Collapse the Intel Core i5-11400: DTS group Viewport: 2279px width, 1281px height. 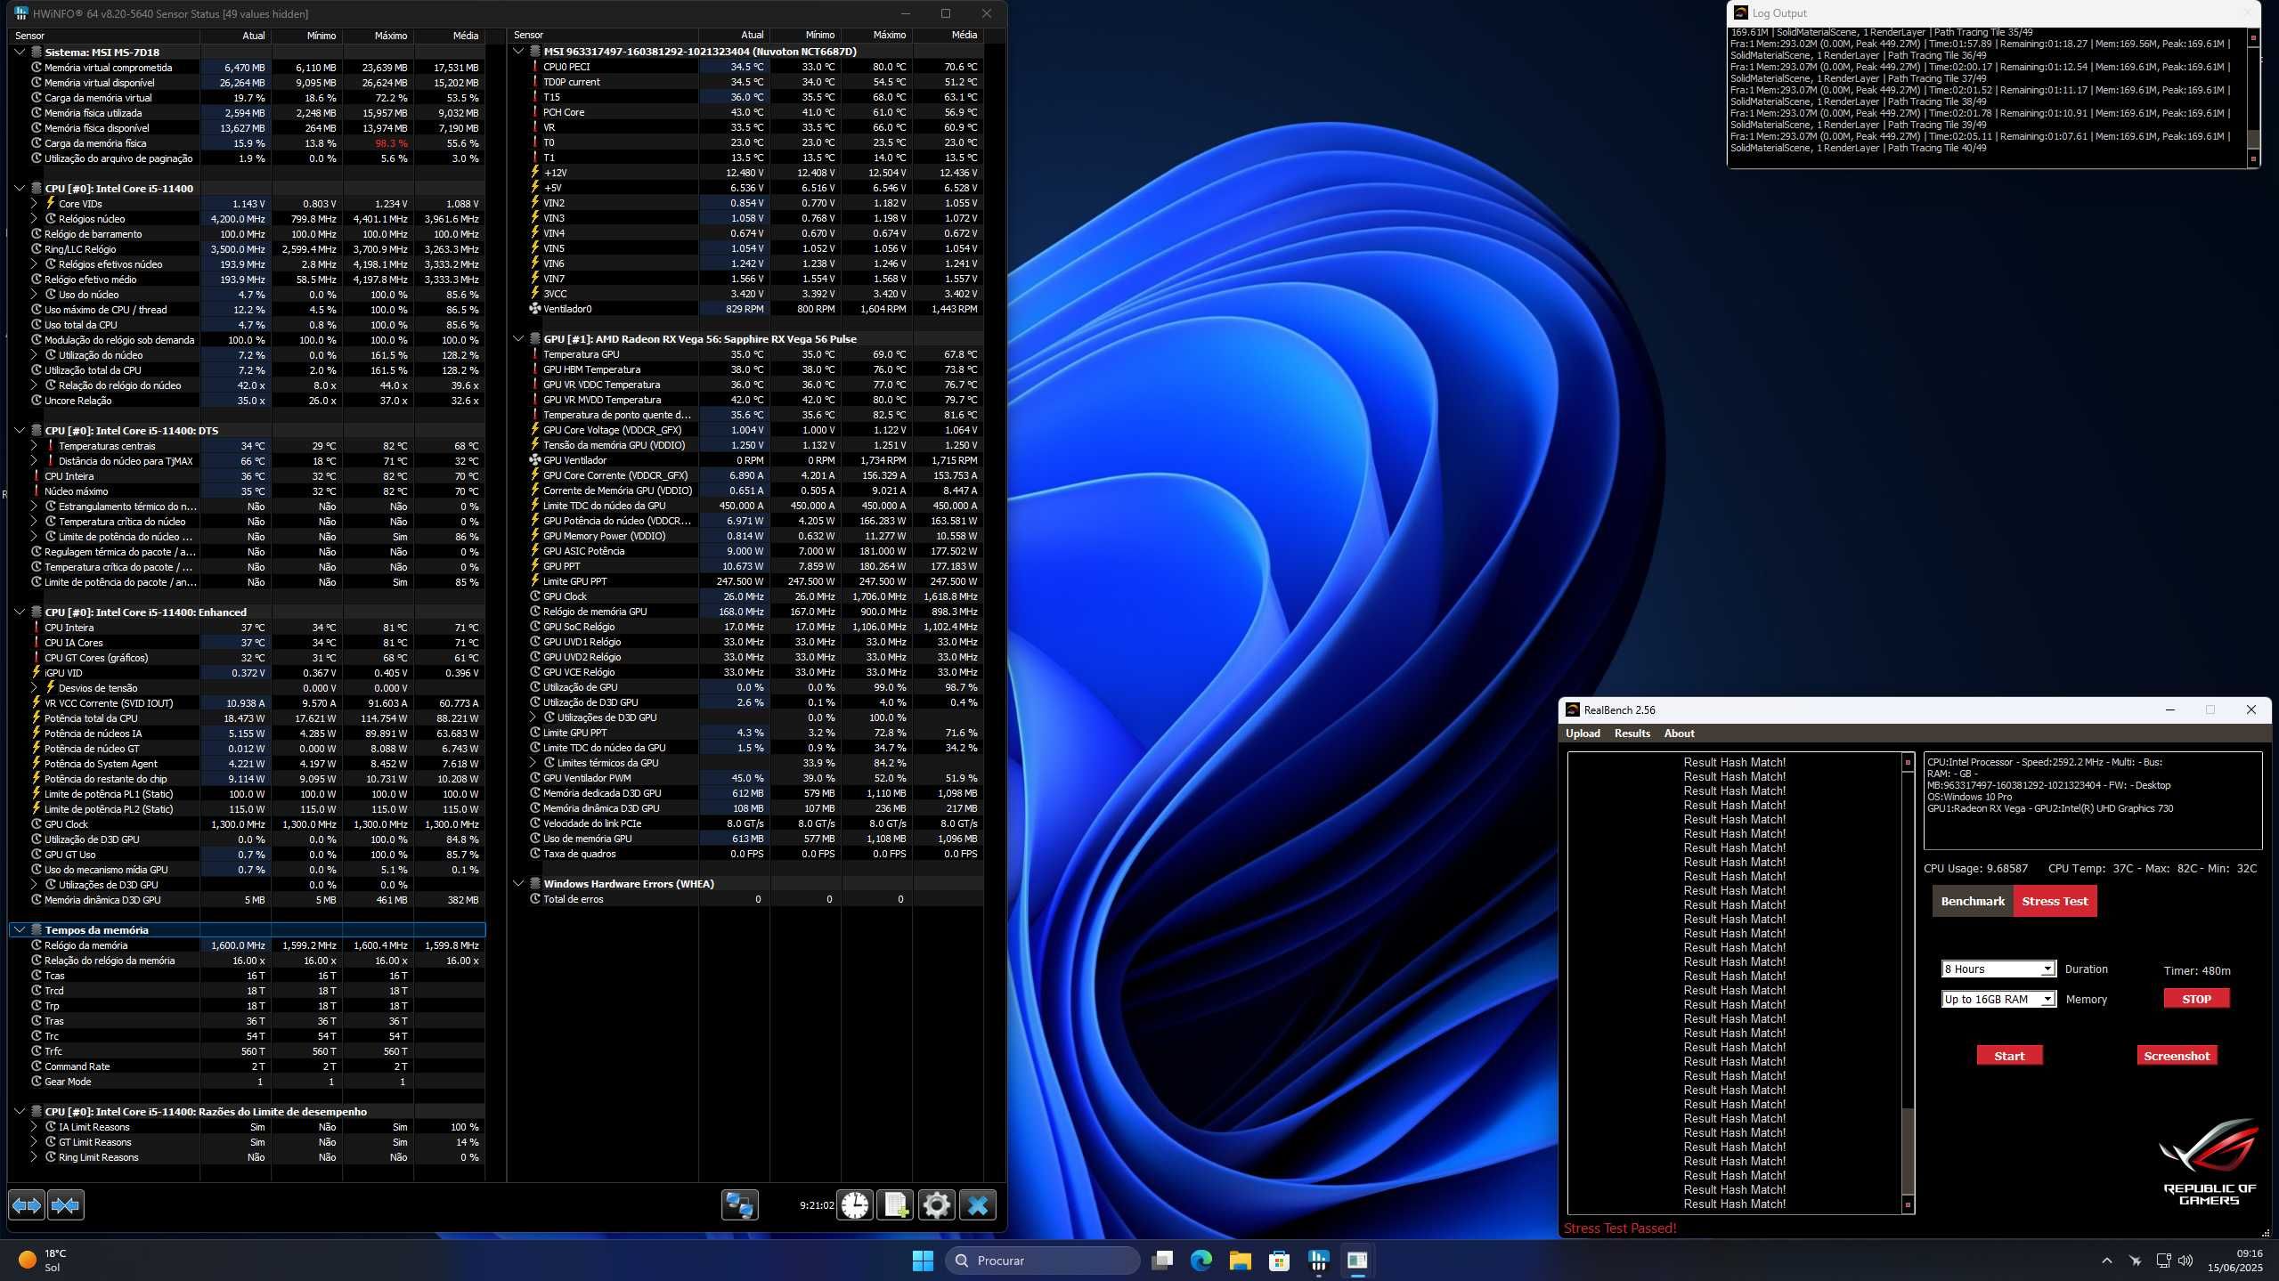coord(20,430)
